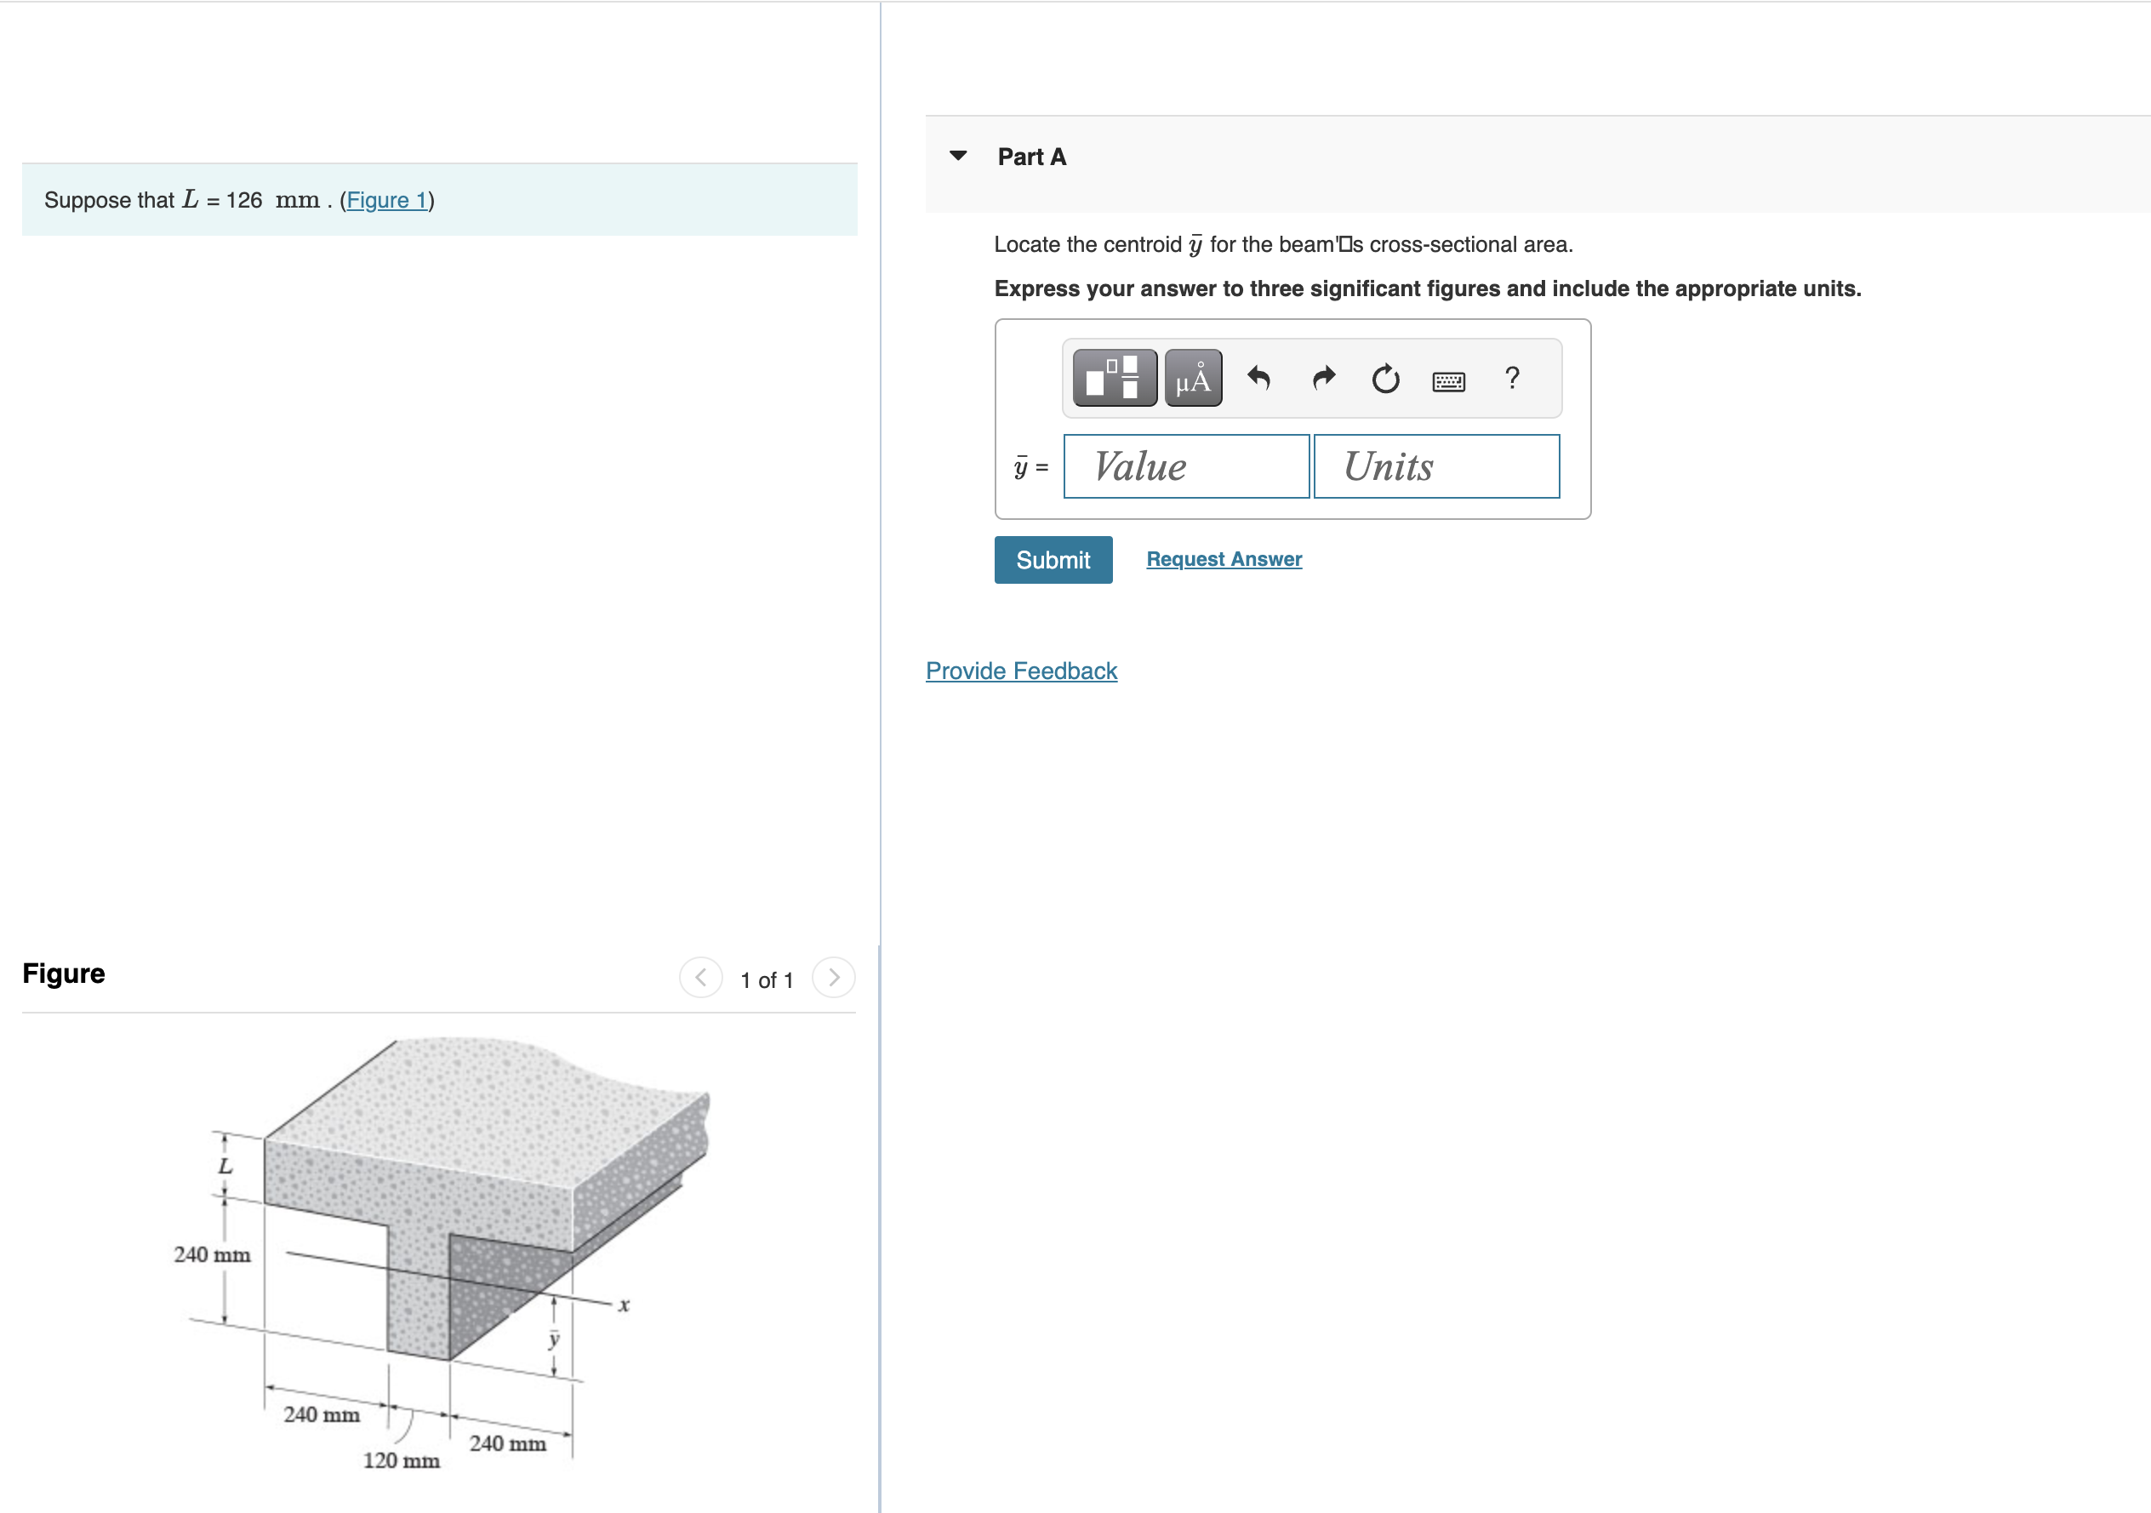Viewport: 2151px width, 1513px height.
Task: Open Provide Feedback
Action: pos(1021,670)
